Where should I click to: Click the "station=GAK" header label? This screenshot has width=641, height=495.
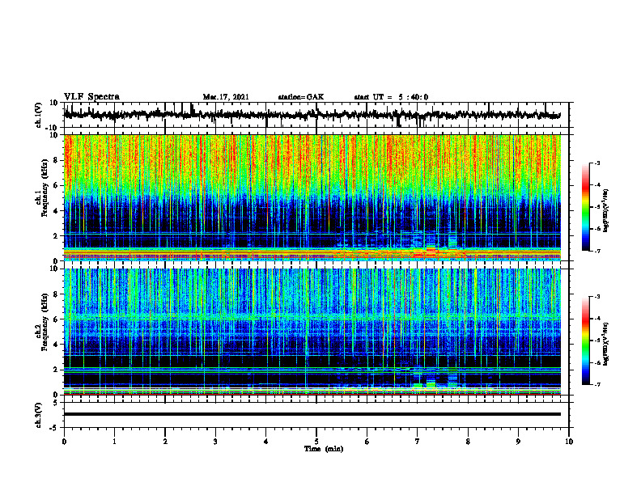pos(301,97)
